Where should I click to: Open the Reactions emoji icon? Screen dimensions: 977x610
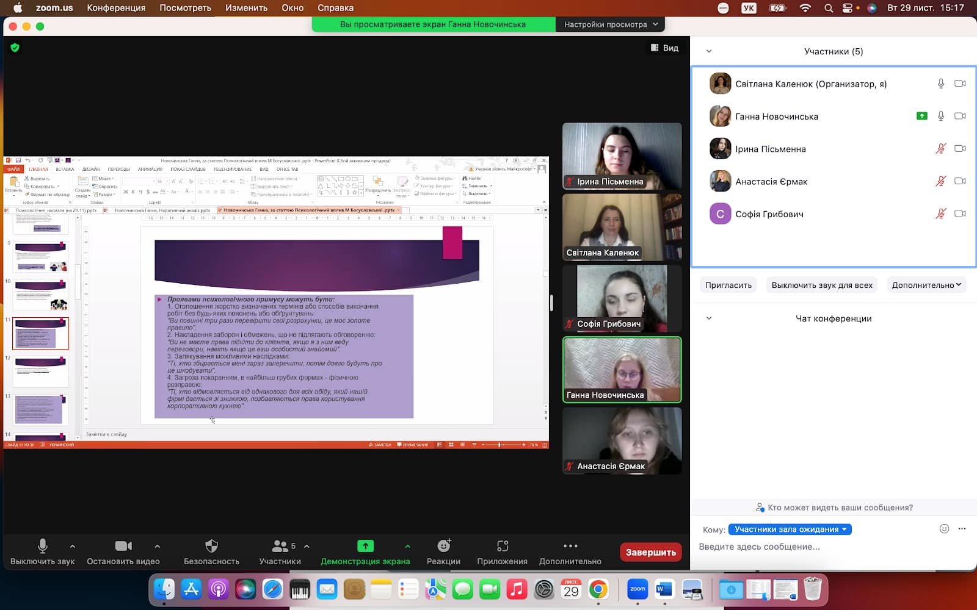pyautogui.click(x=443, y=546)
